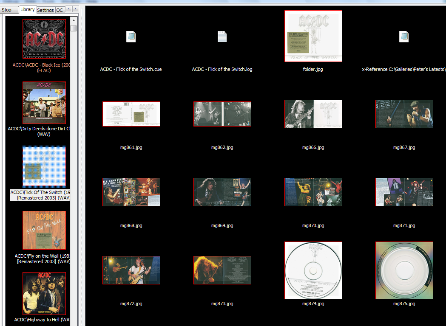
Task: Open the Flick Of The Switch library cover
Action: [x=44, y=166]
